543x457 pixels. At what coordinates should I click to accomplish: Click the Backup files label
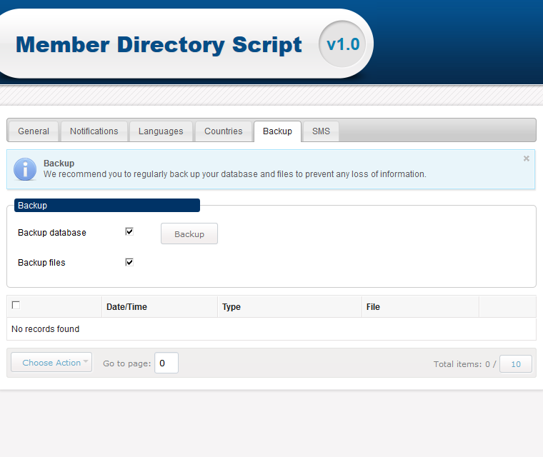(41, 263)
